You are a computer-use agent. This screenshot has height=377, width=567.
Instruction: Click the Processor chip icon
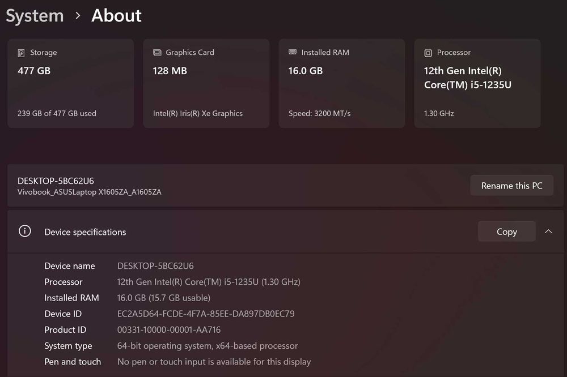pyautogui.click(x=428, y=53)
